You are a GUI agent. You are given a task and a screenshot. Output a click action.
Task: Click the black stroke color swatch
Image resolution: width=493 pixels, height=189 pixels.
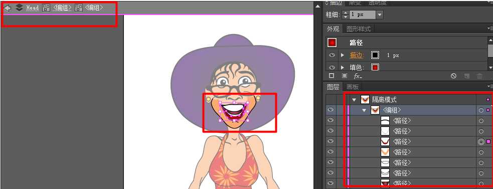pos(375,55)
